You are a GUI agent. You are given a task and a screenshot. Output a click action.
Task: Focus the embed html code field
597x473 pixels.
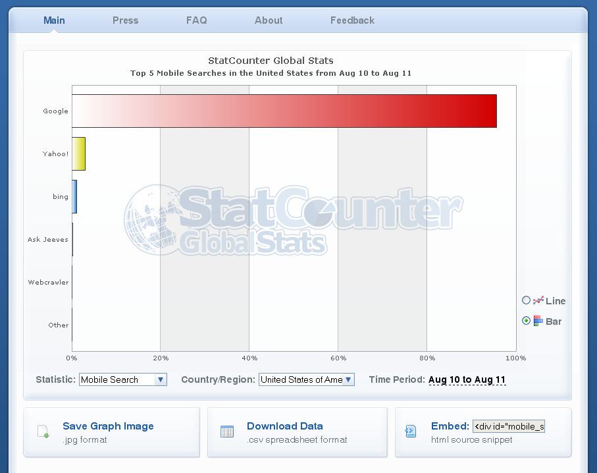[509, 426]
